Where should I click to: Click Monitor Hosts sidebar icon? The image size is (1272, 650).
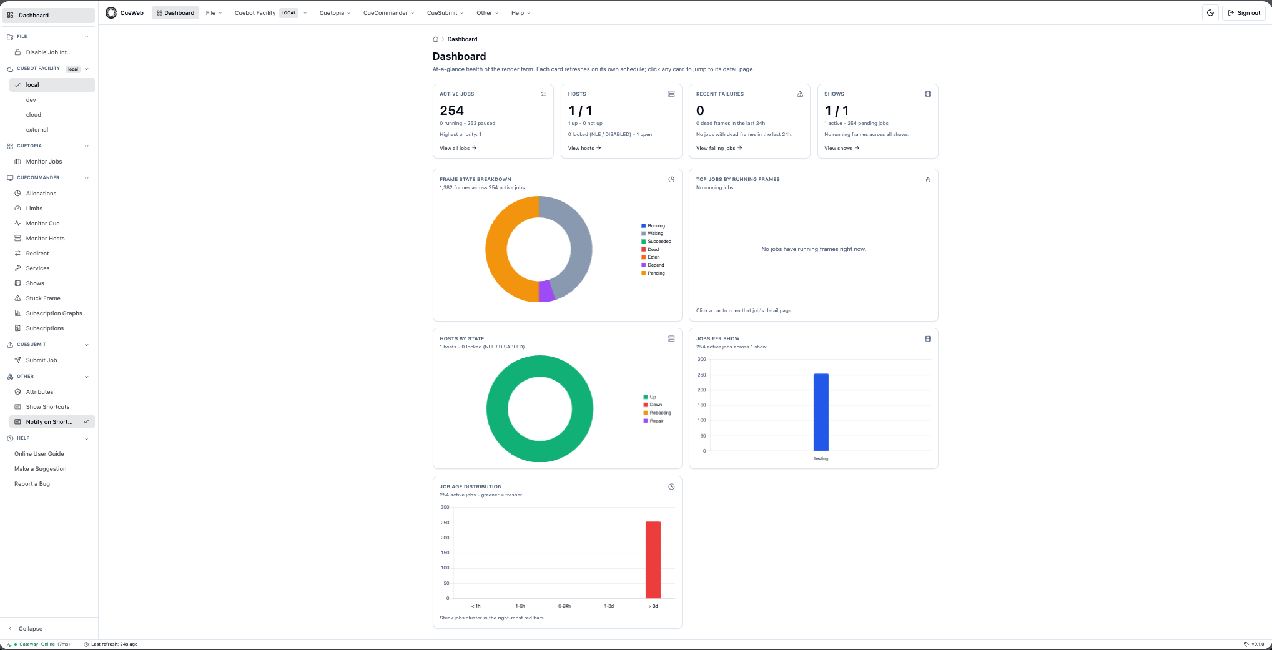coord(18,239)
